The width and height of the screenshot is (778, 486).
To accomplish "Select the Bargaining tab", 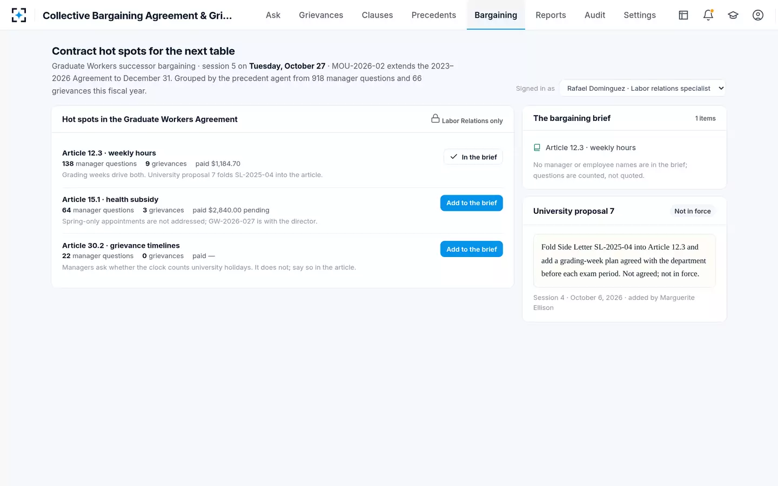I will point(496,15).
